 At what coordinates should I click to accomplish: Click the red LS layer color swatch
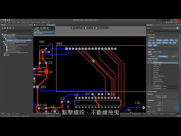tap(35, 114)
